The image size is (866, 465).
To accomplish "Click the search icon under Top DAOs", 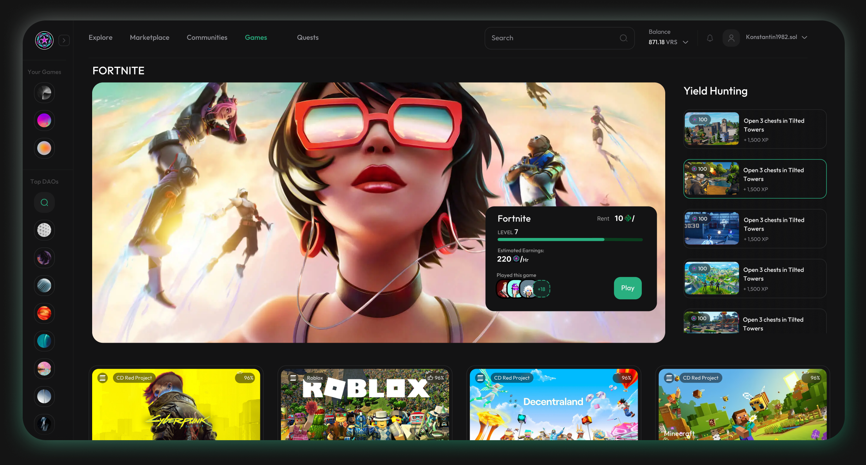I will [x=44, y=203].
